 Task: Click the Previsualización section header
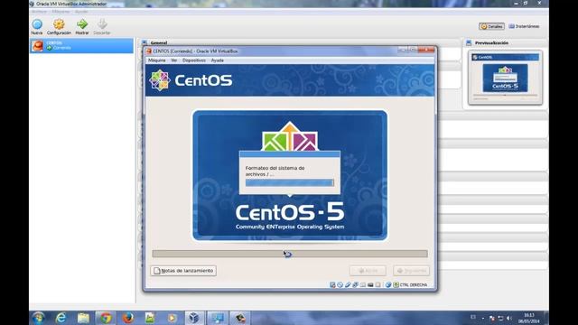[491, 43]
